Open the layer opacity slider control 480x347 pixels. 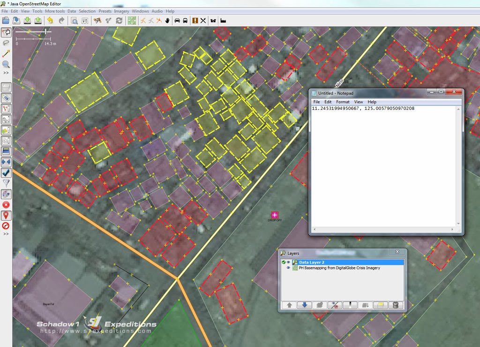coord(350,305)
